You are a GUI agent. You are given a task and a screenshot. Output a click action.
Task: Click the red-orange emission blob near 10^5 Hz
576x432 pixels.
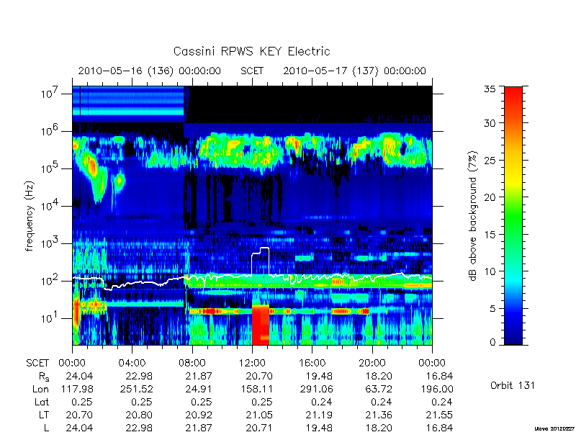91,166
